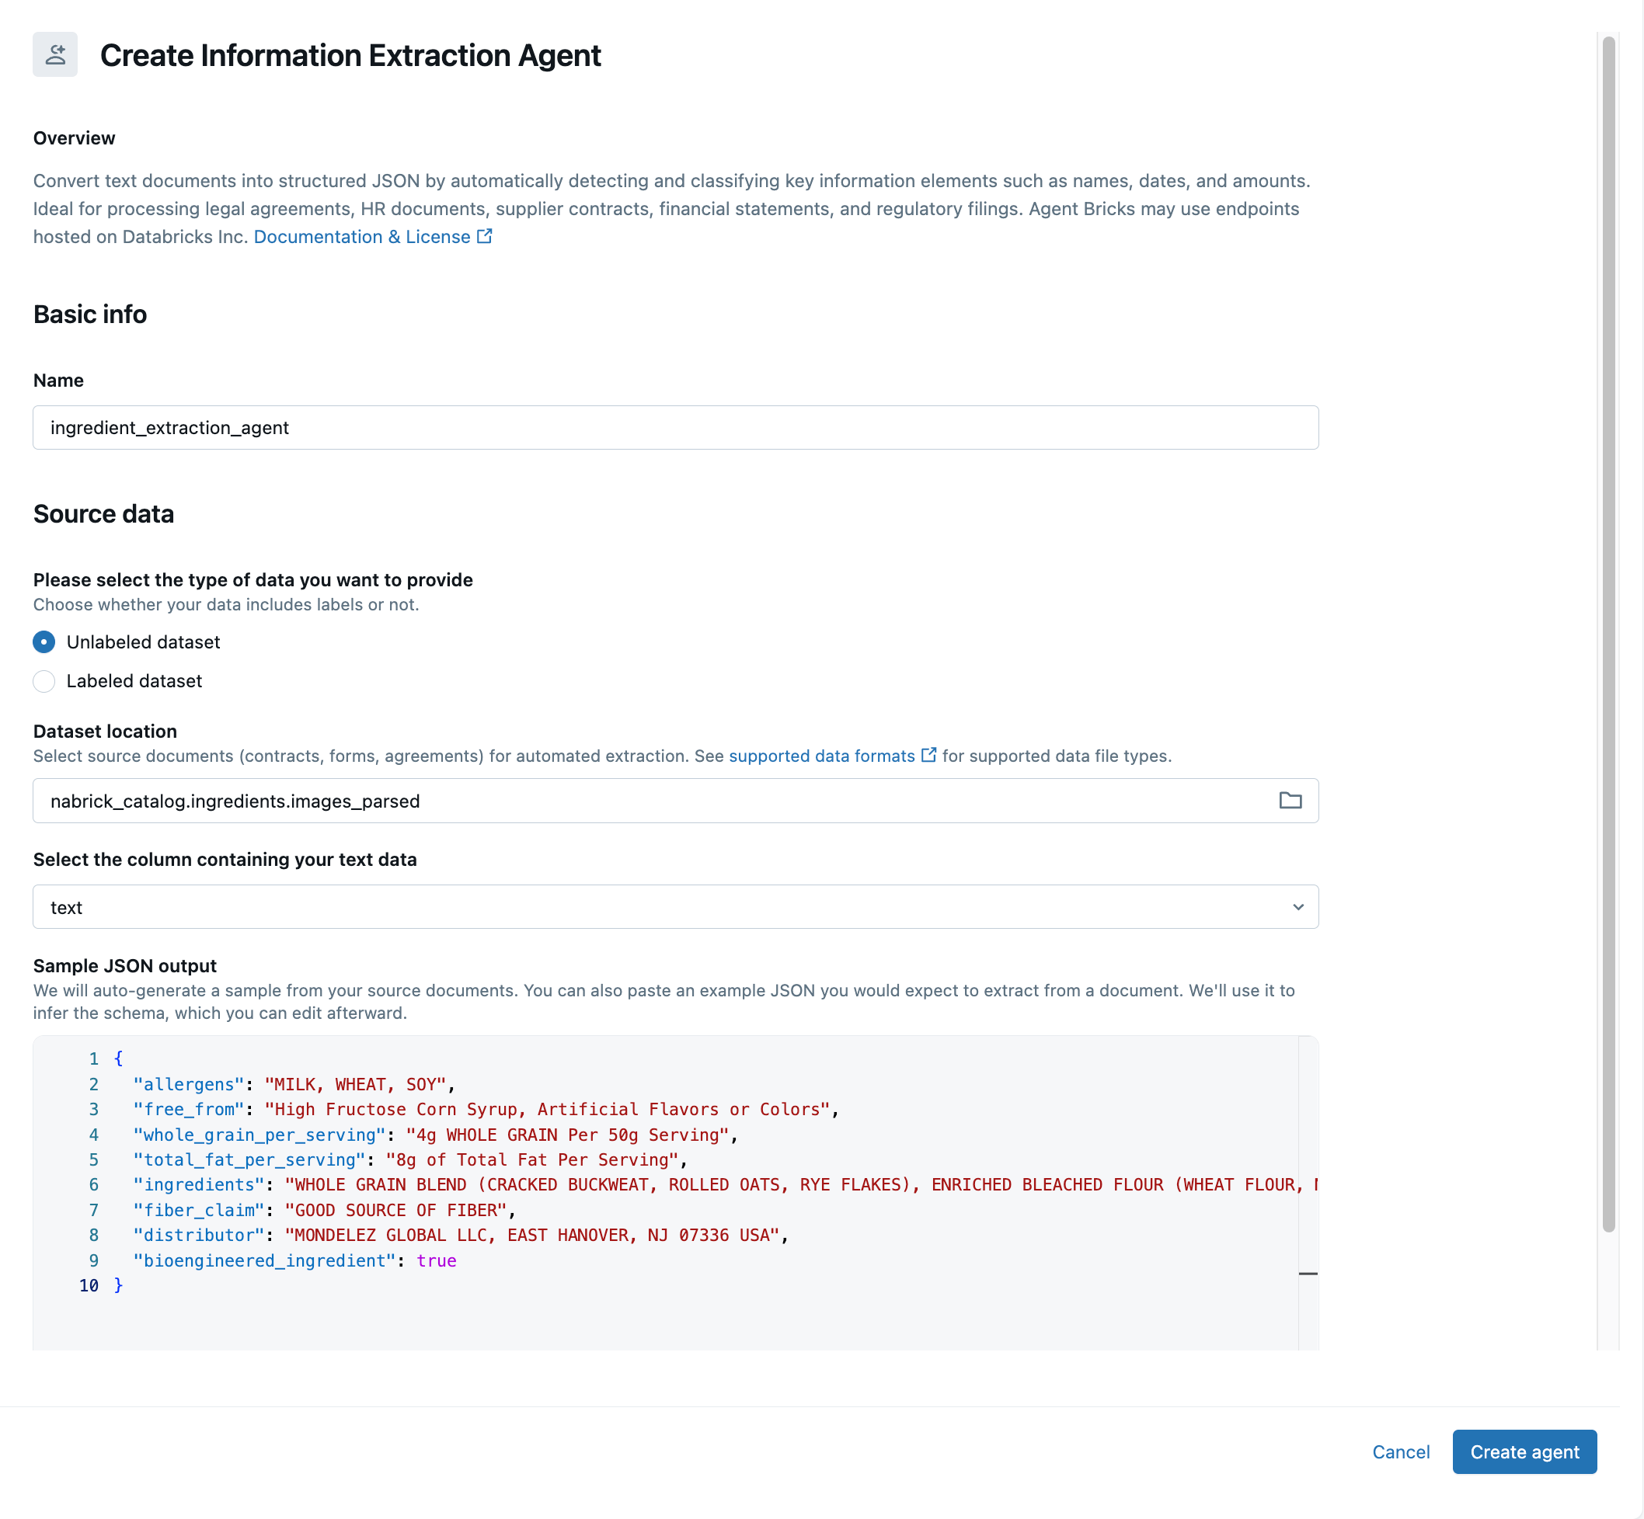Open the supported data formats link
The height and width of the screenshot is (1519, 1644).
[x=820, y=756]
